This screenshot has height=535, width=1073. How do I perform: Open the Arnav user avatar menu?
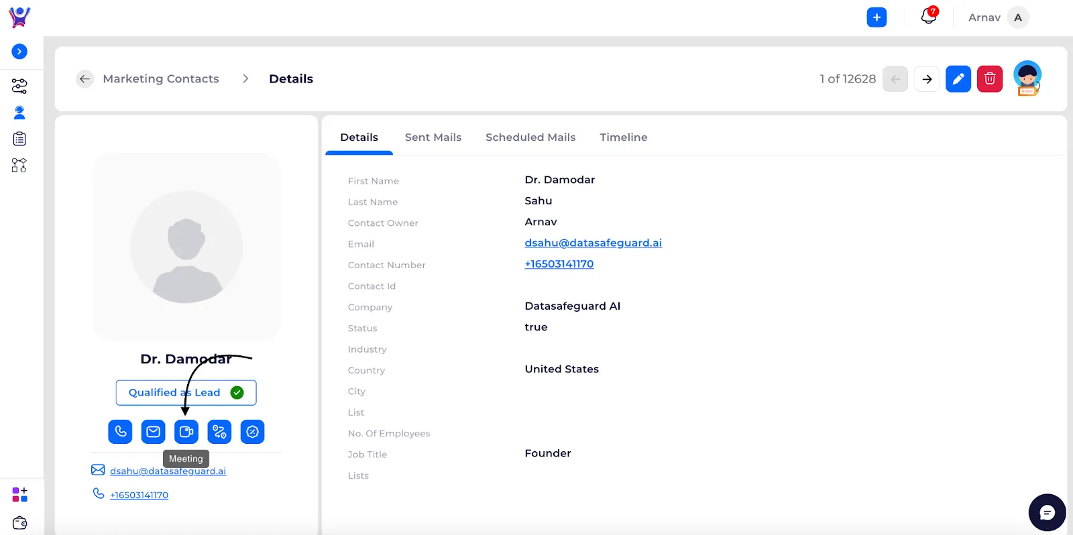tap(1018, 17)
